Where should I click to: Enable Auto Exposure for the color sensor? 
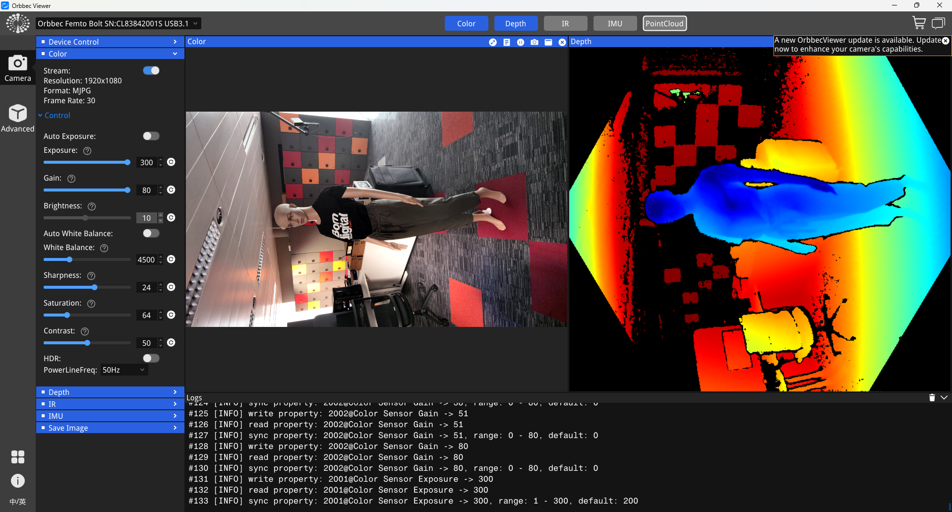[x=150, y=136]
